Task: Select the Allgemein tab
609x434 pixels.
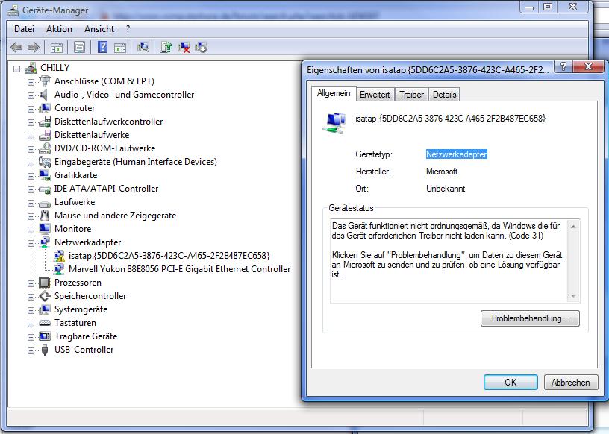Action: (334, 93)
